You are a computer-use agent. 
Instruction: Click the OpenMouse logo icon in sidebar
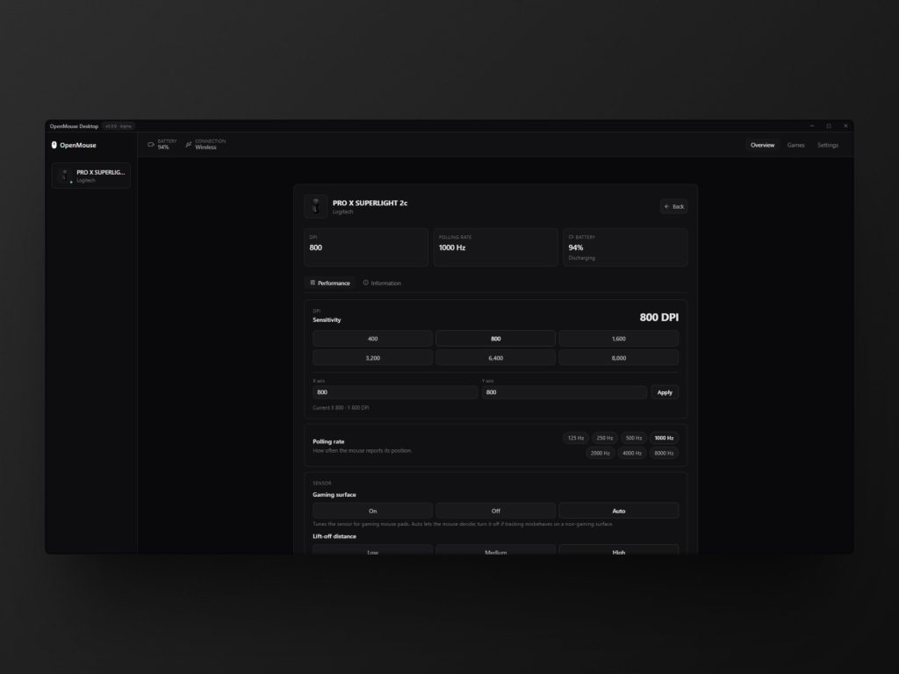click(54, 145)
